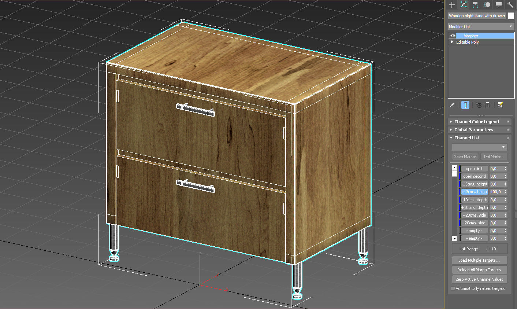Viewport: 517px width, 309px height.
Task: Toggle Morpher modifier eye visibility
Action: (x=453, y=36)
